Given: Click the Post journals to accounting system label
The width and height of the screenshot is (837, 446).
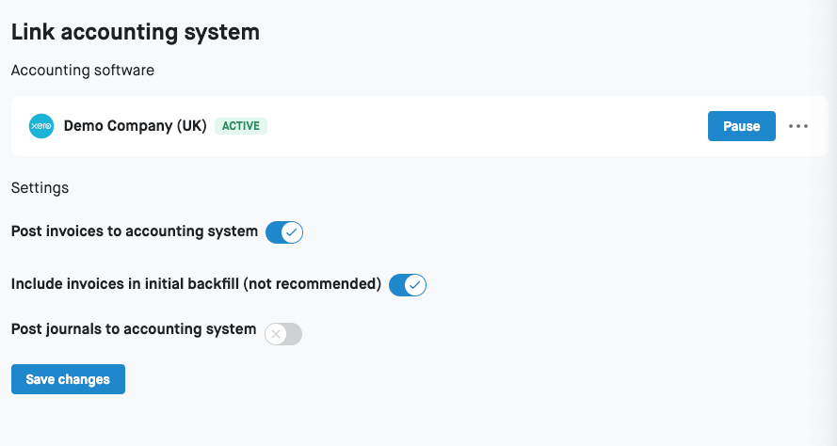Looking at the screenshot, I should [134, 329].
